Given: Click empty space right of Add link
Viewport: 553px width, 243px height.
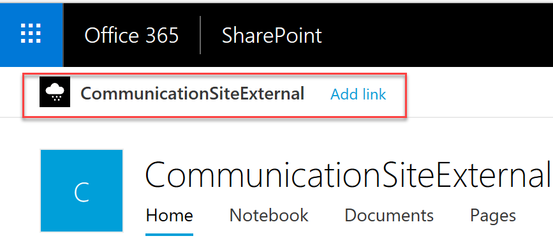Looking at the screenshot, I should click(x=476, y=94).
